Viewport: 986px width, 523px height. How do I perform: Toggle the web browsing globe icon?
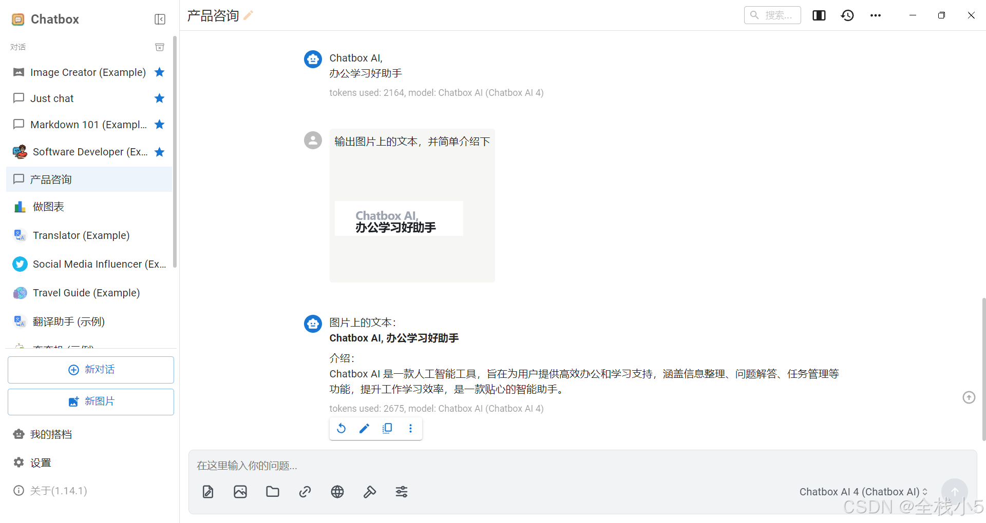tap(337, 492)
